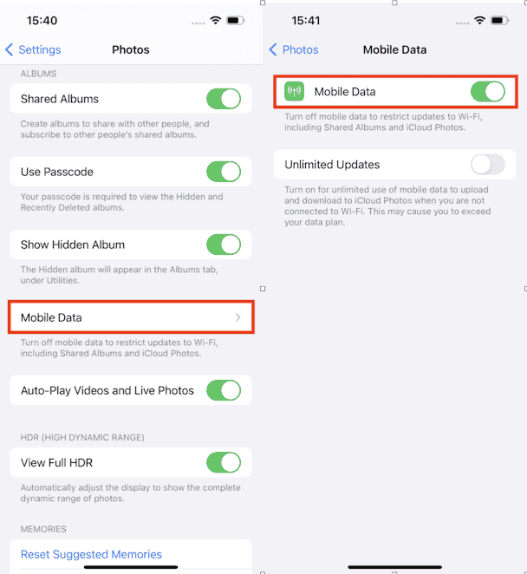This screenshot has width=527, height=574.
Task: Open the Mobile Data row chevron
Action: pos(238,317)
